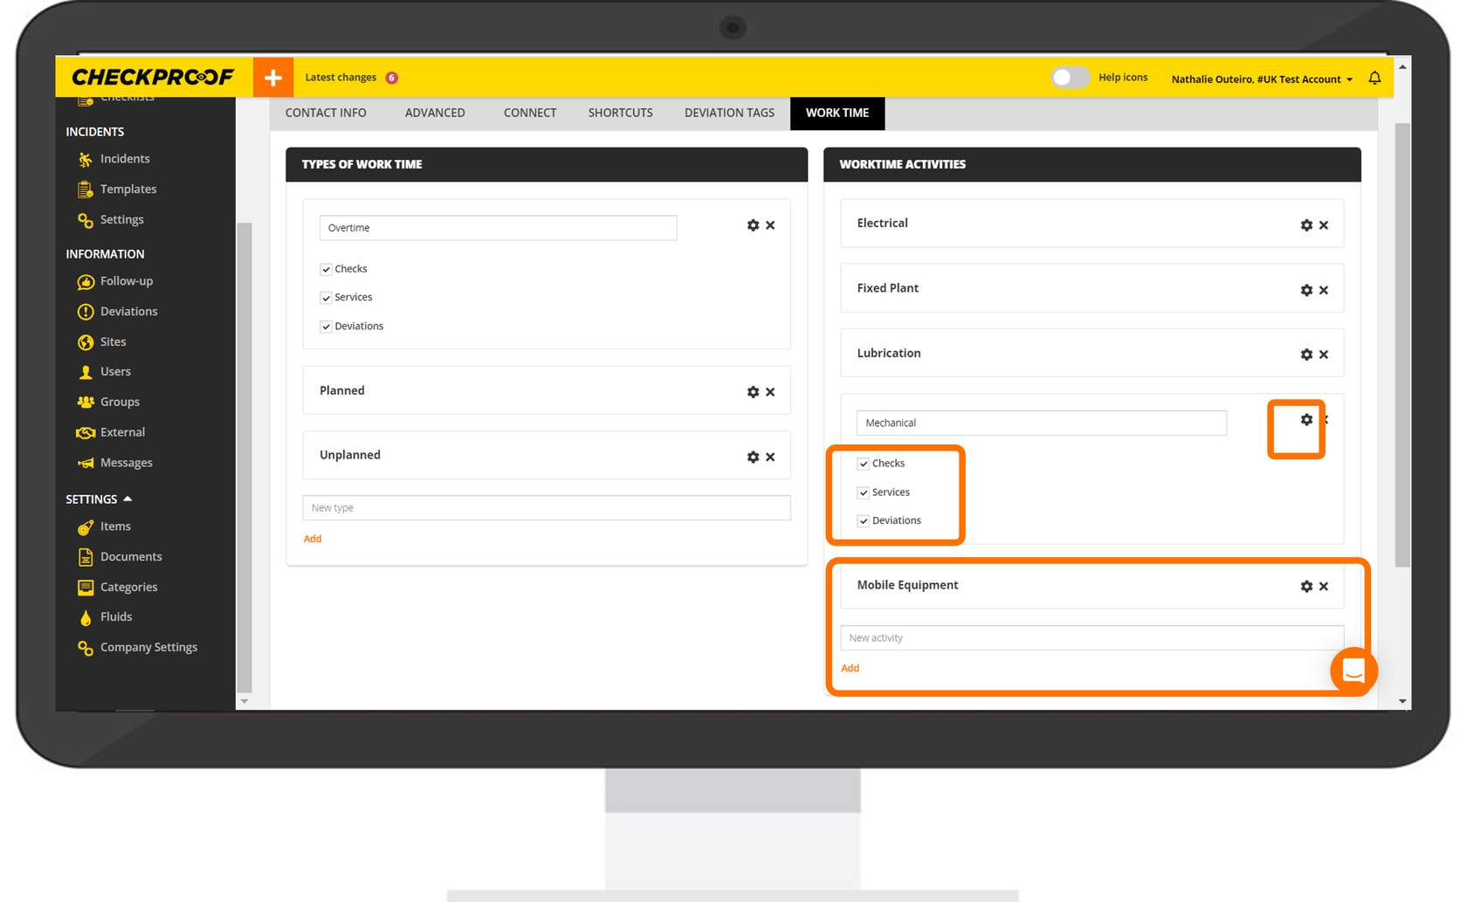The image size is (1467, 902).
Task: Switch to the Contact Info tab
Action: coord(326,113)
